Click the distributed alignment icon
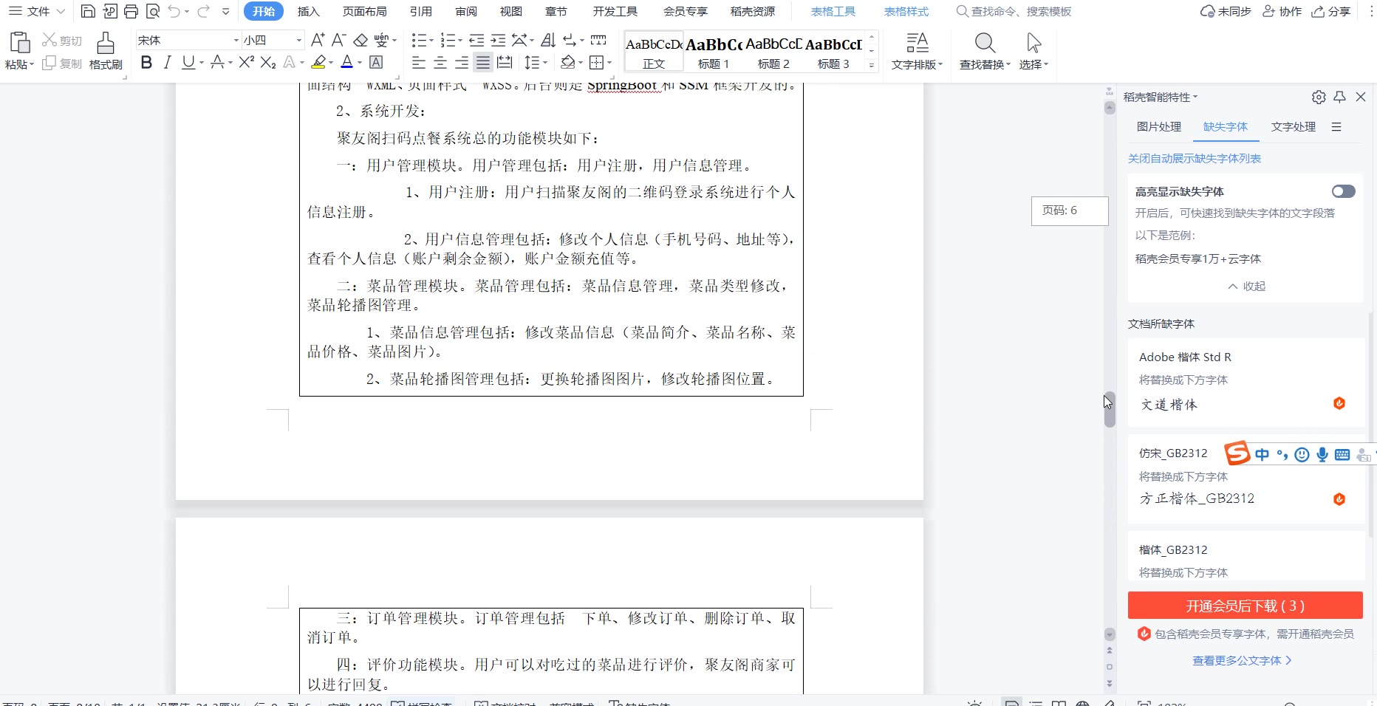The image size is (1377, 706). click(505, 63)
